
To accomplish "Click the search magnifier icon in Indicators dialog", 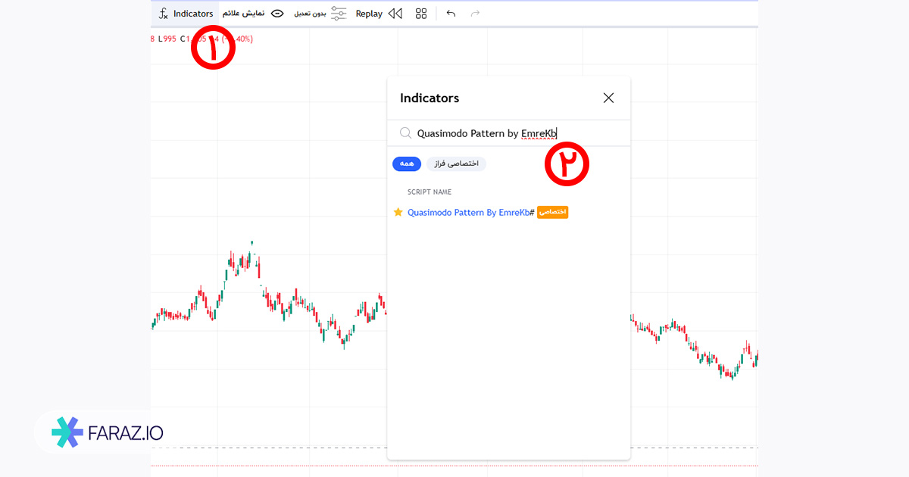I will pyautogui.click(x=405, y=132).
